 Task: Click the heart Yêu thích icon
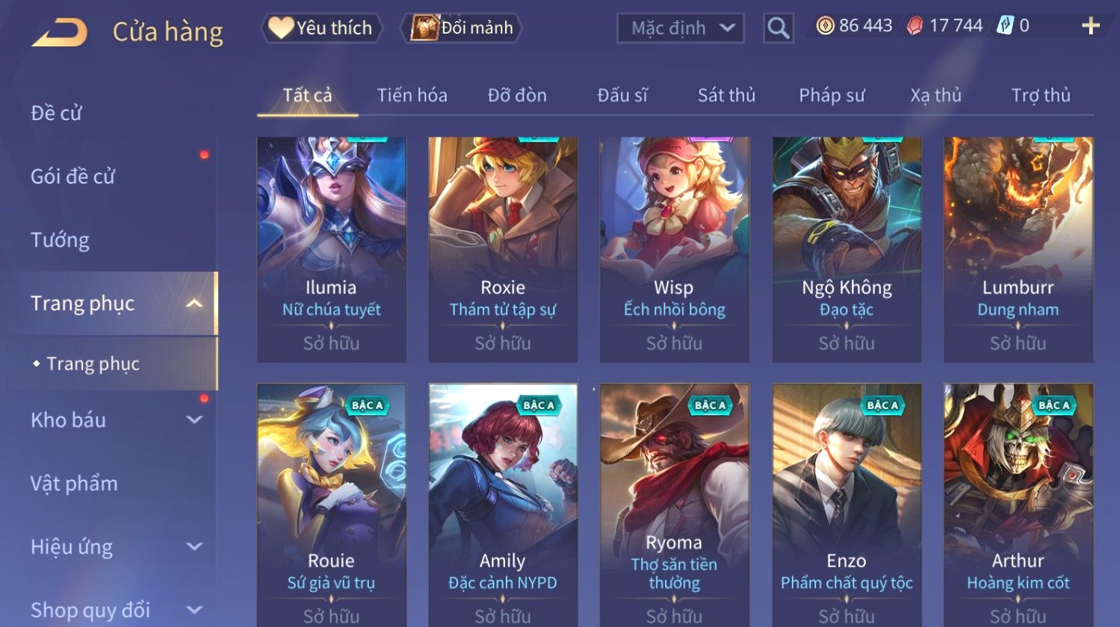280,28
